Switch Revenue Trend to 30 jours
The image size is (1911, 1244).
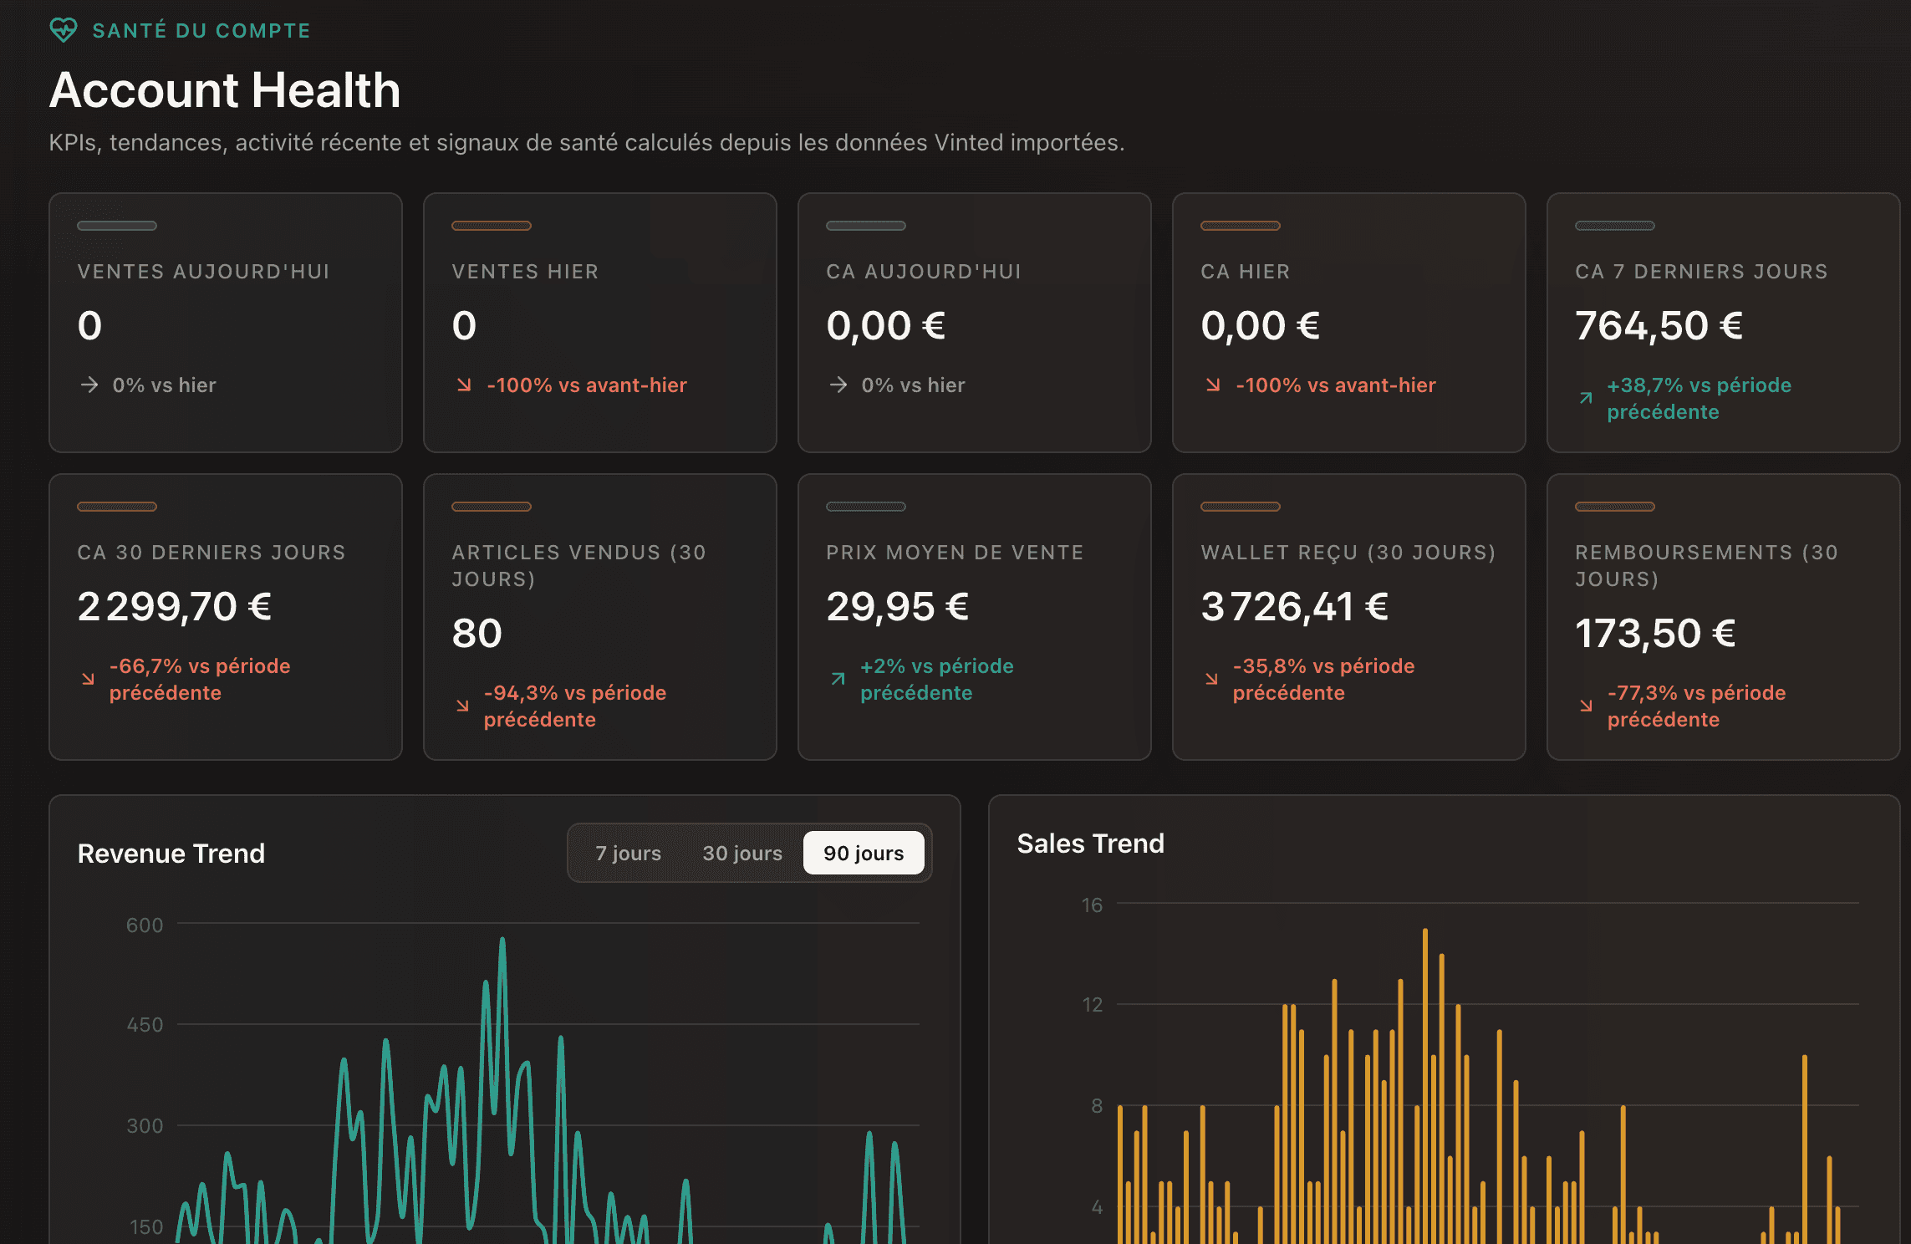[742, 853]
